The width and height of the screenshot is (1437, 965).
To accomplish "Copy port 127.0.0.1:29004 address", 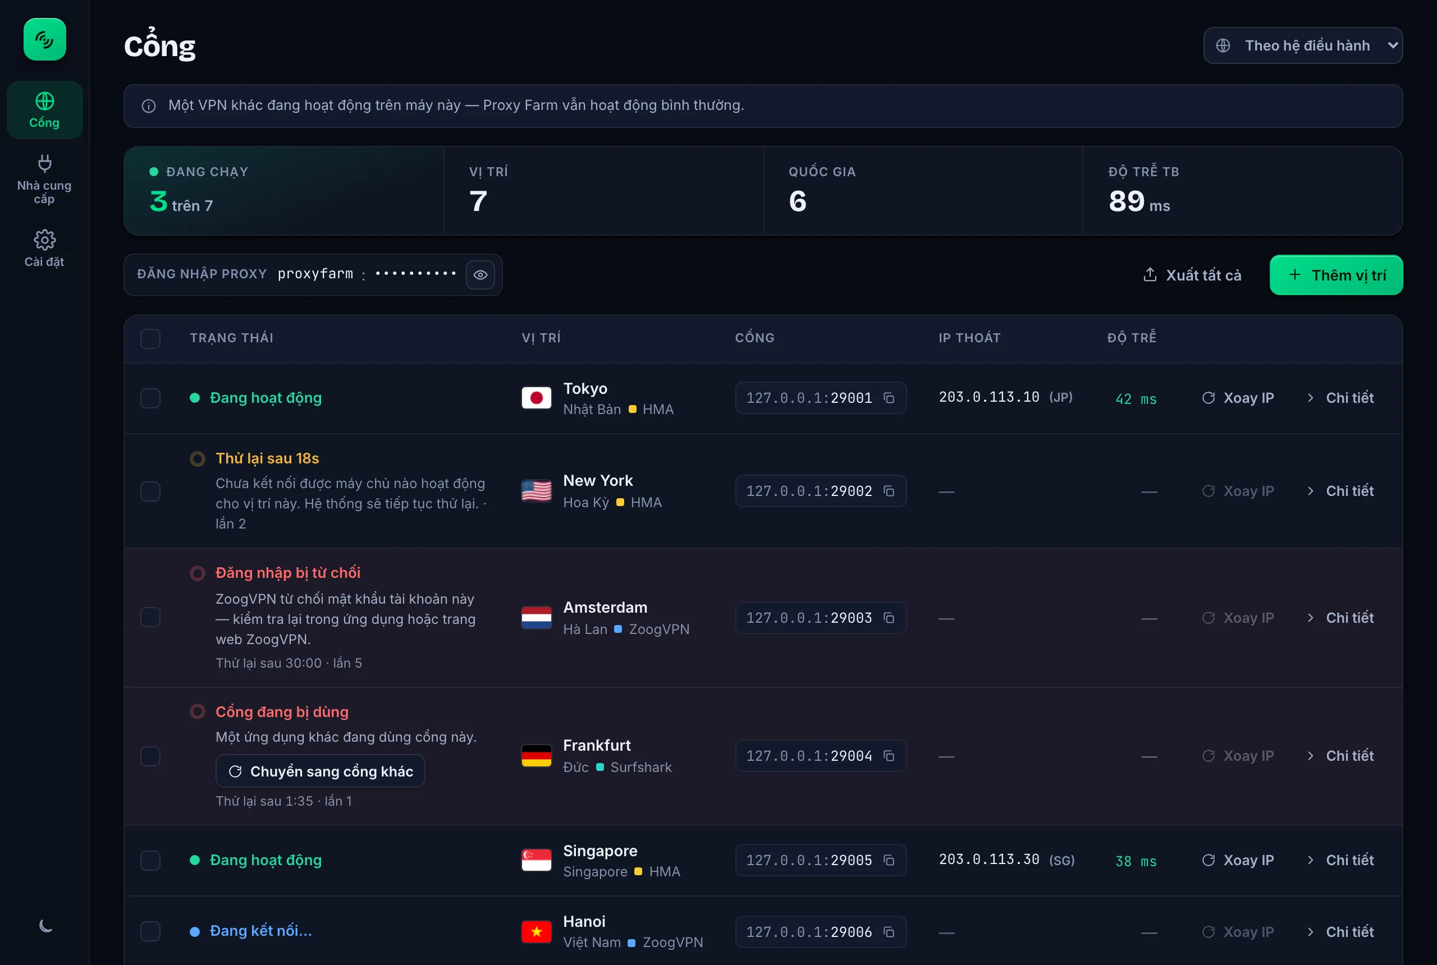I will point(889,756).
